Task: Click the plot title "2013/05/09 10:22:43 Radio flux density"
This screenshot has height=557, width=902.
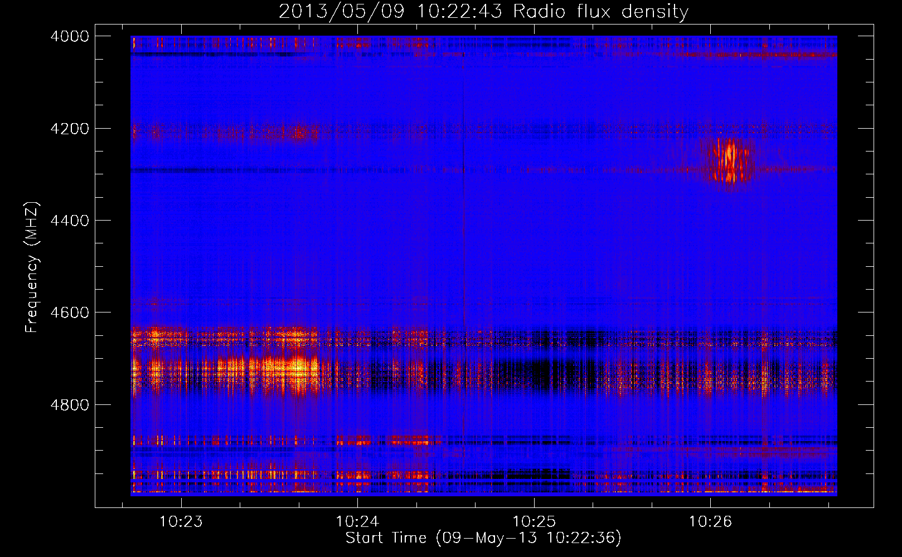Action: pyautogui.click(x=483, y=11)
